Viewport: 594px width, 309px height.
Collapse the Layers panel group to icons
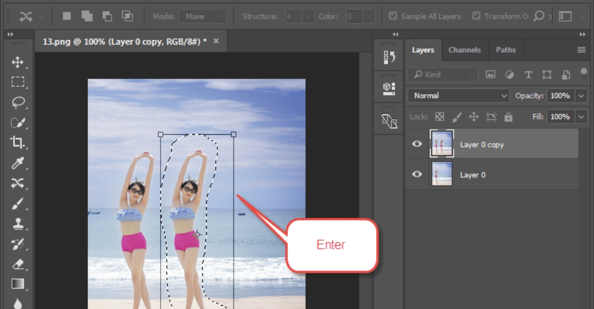click(x=582, y=34)
